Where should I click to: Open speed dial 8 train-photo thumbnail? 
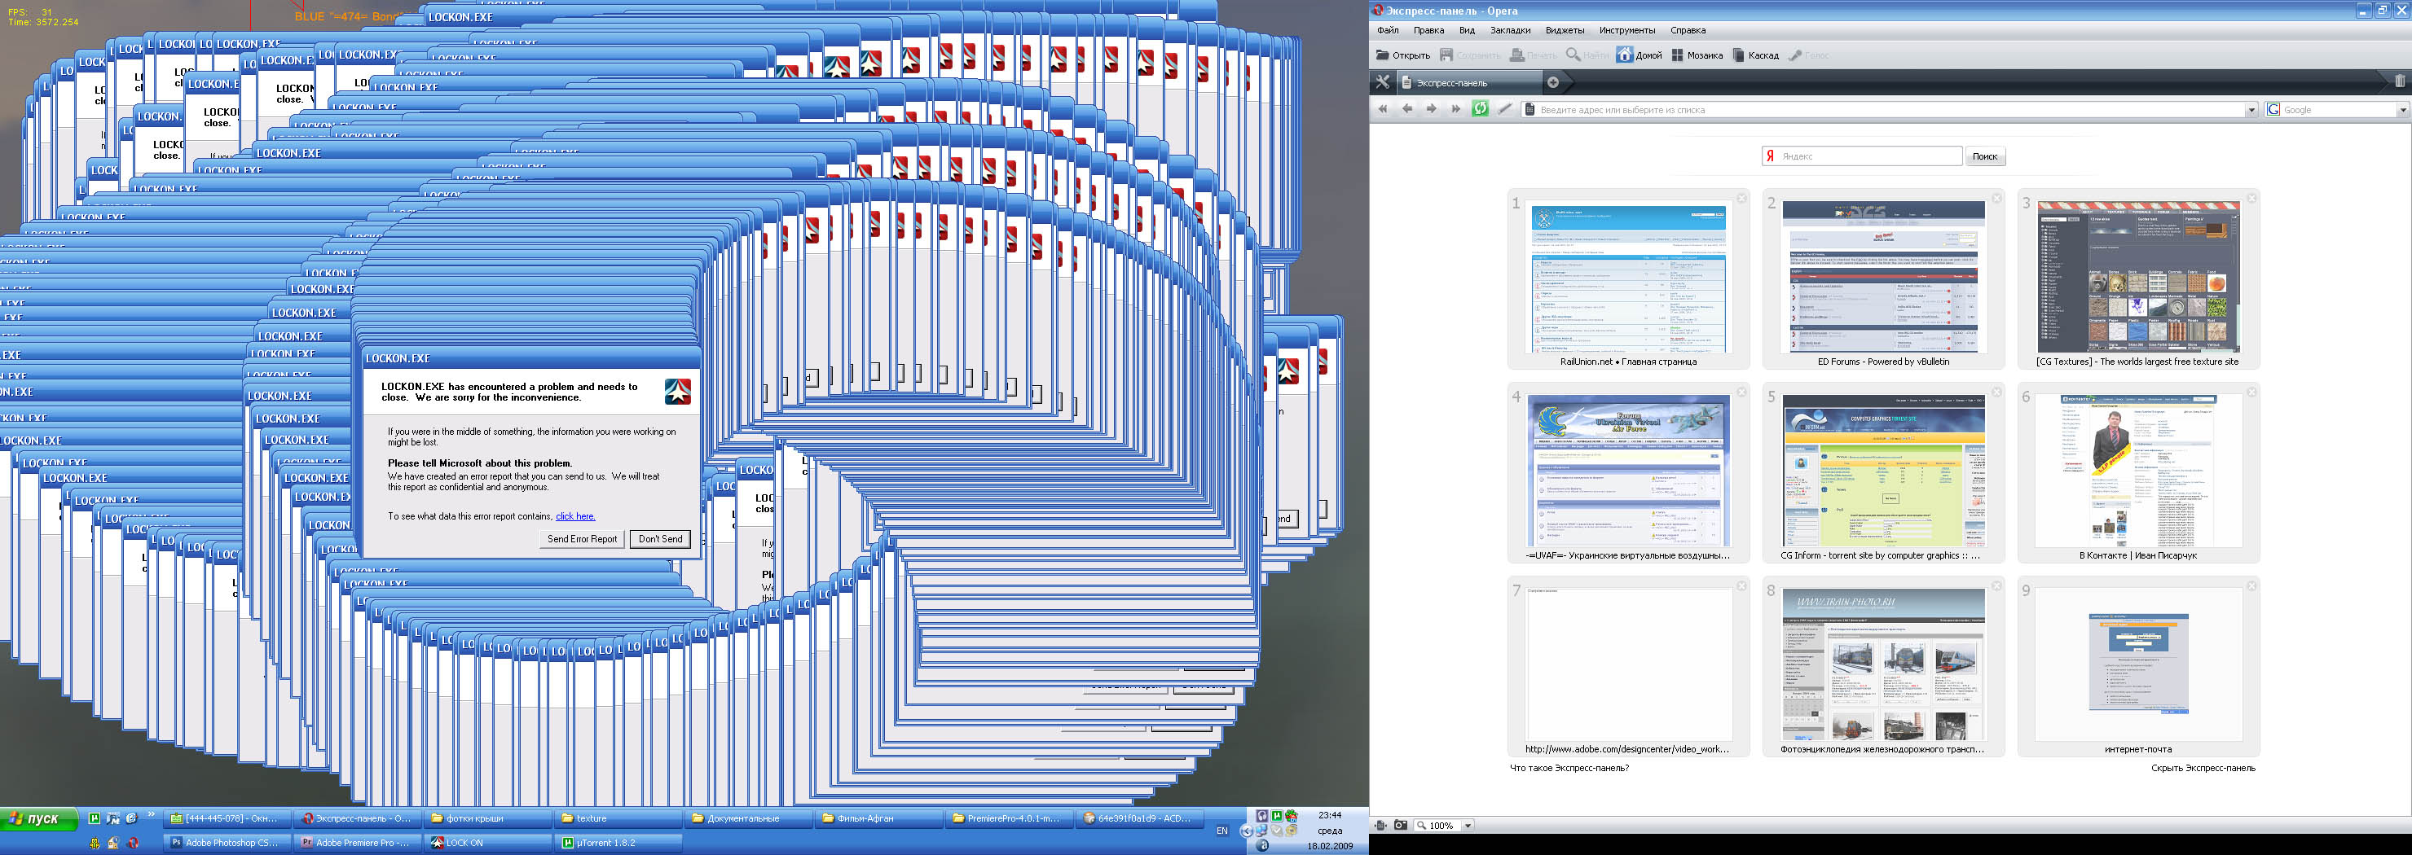click(1883, 665)
